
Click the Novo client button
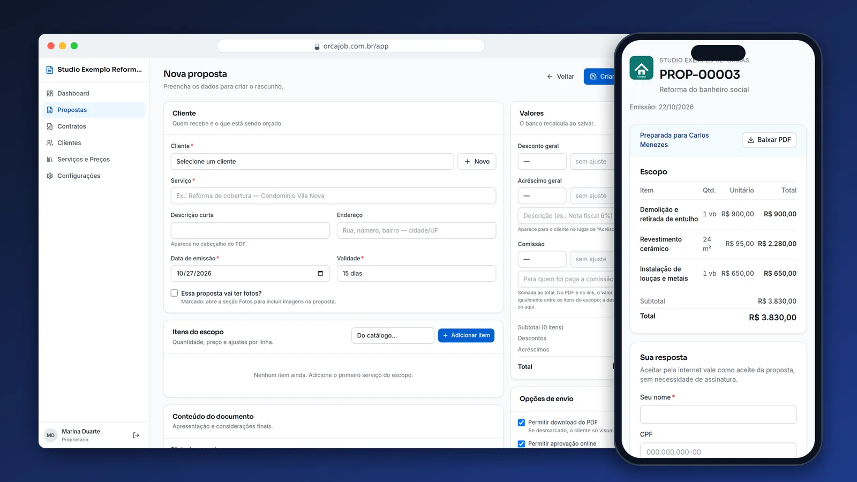[477, 162]
